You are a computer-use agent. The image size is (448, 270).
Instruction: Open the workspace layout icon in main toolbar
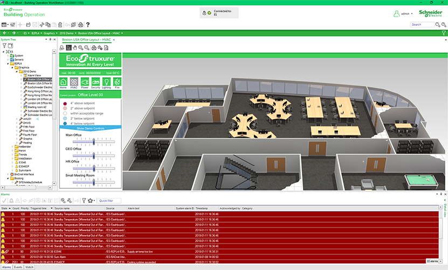coord(4,25)
